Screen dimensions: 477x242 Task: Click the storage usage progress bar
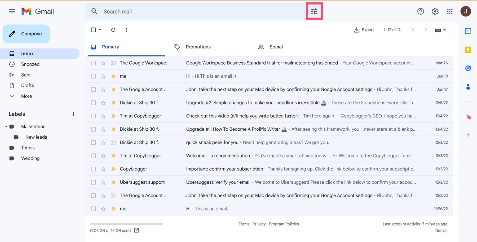(x=126, y=224)
